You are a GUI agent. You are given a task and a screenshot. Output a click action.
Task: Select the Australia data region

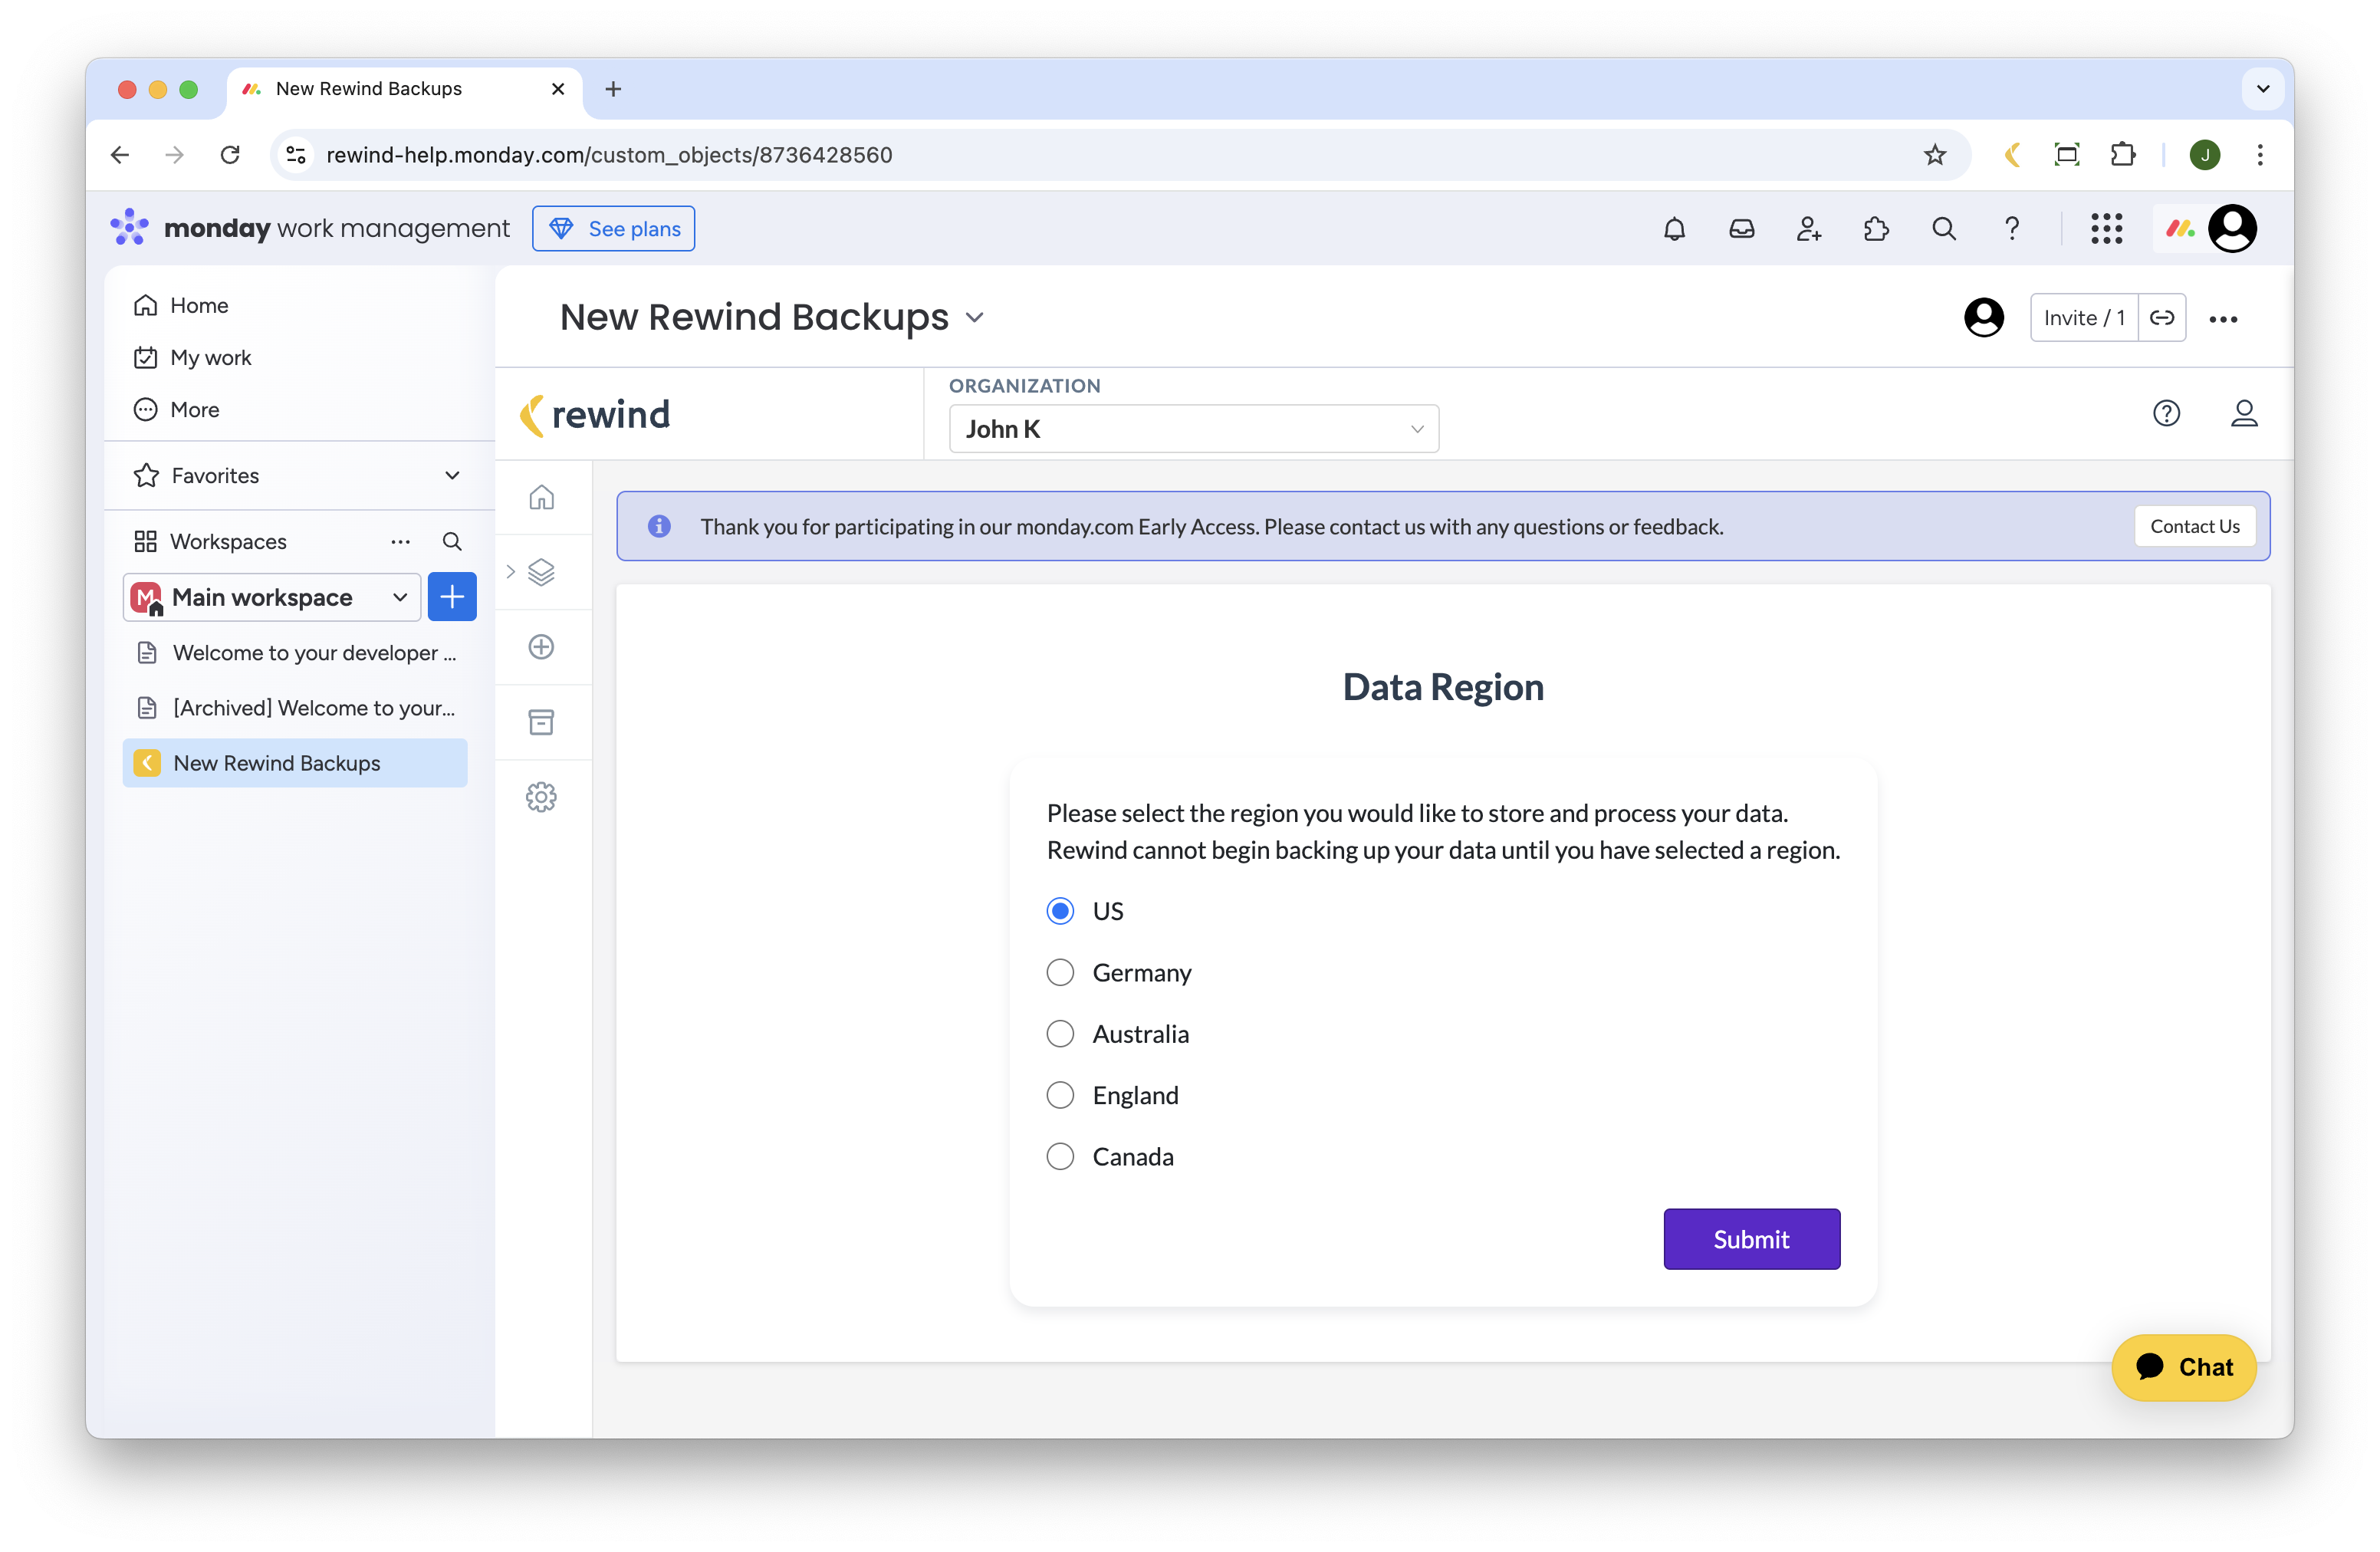click(1060, 1034)
